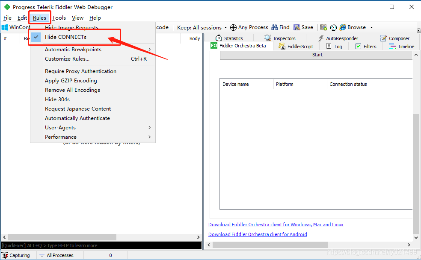Open the Inspectors tab

[279, 38]
